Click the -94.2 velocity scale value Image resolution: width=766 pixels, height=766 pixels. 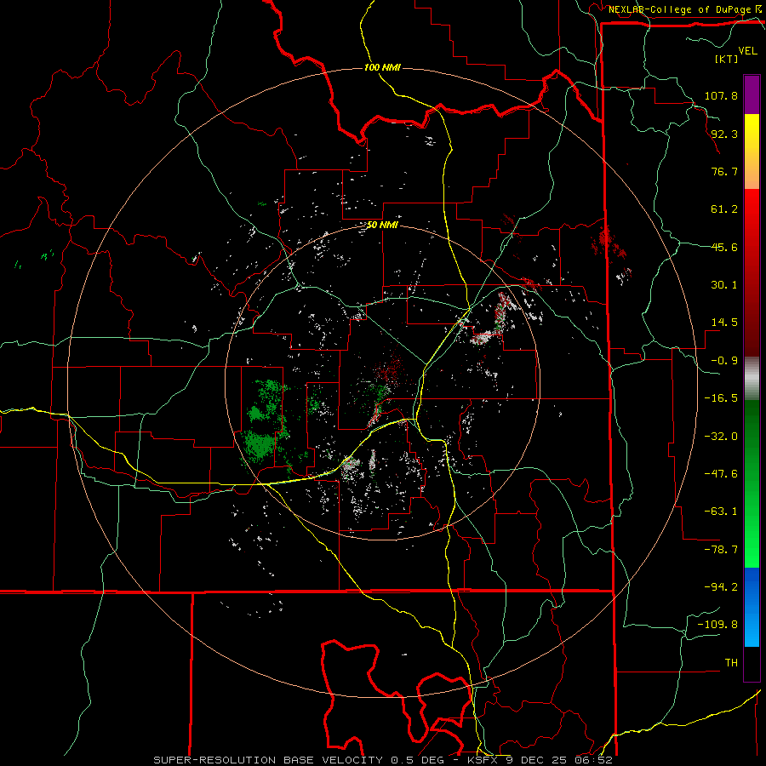[721, 586]
